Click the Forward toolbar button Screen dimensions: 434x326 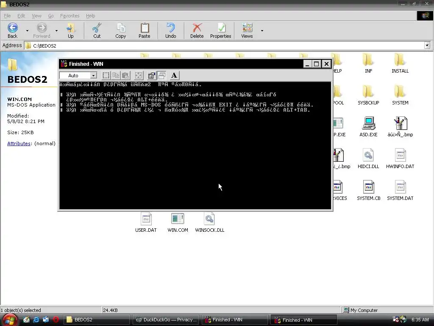(x=42, y=31)
